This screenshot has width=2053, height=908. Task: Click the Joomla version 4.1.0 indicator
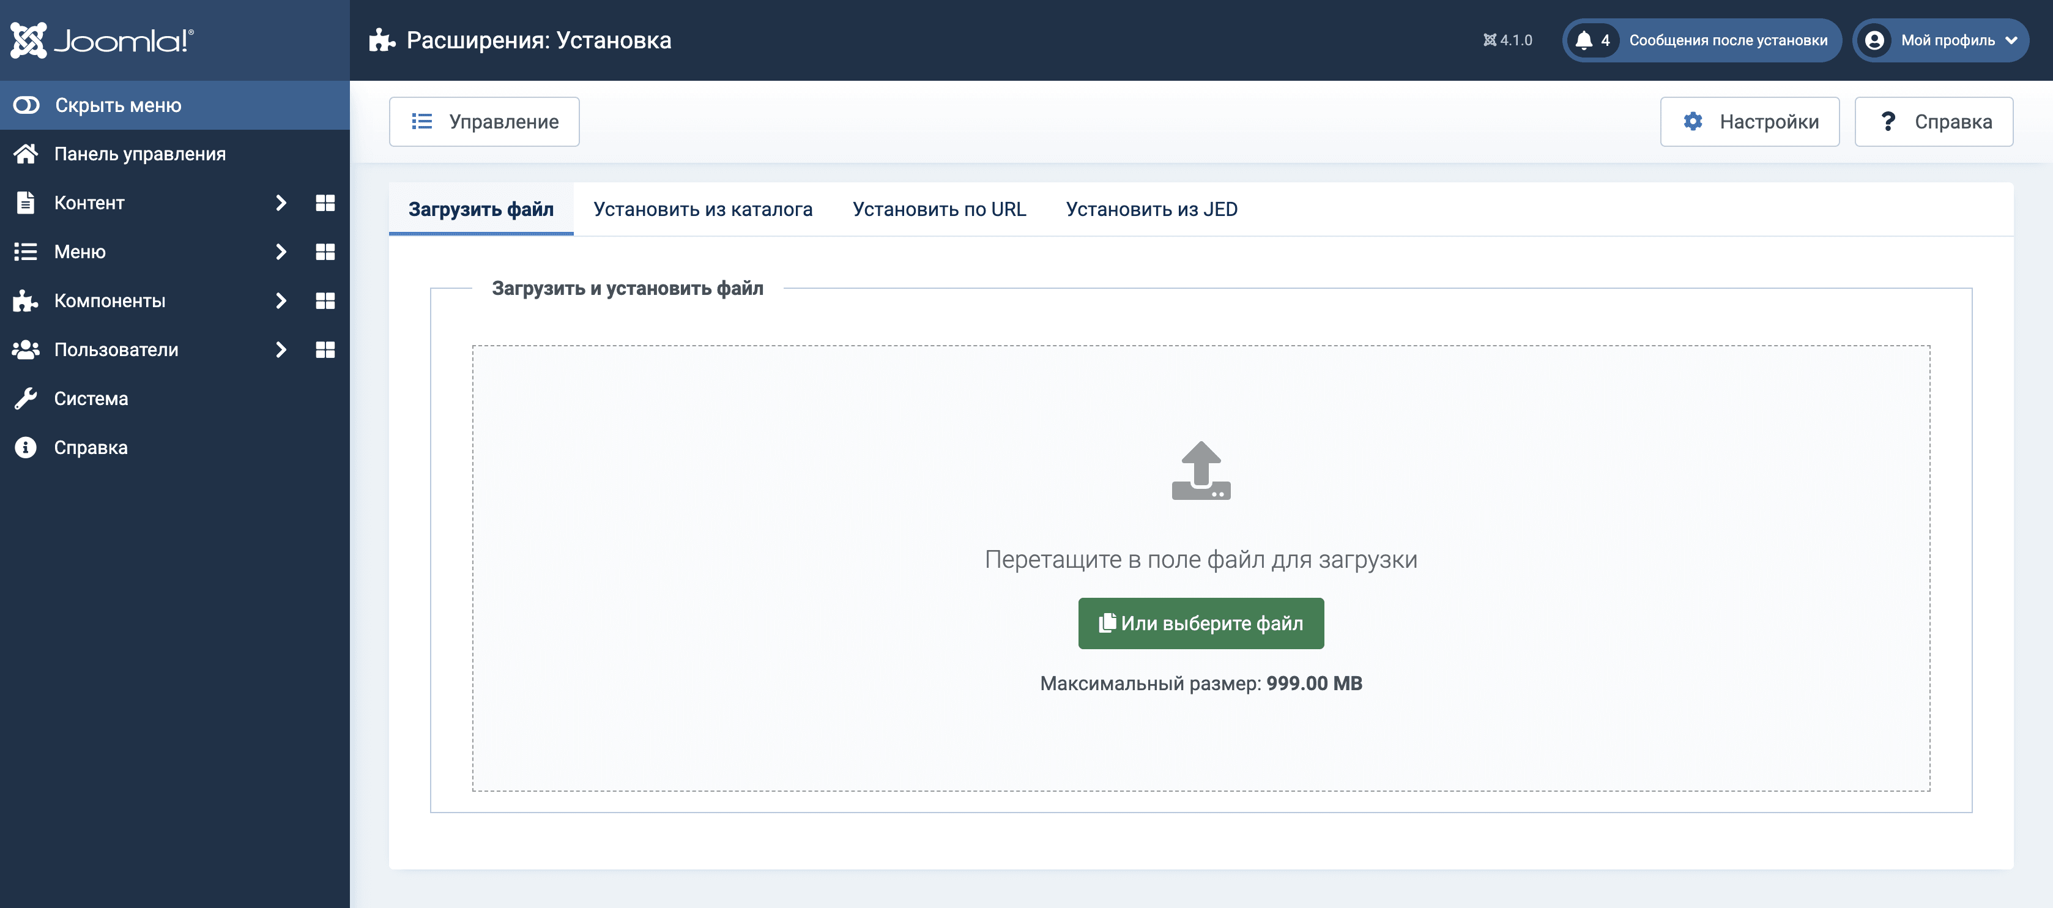(1507, 40)
